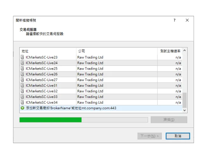Select the ICMarketsSC-Live33 server name
The image size is (207, 159).
(x=42, y=97)
